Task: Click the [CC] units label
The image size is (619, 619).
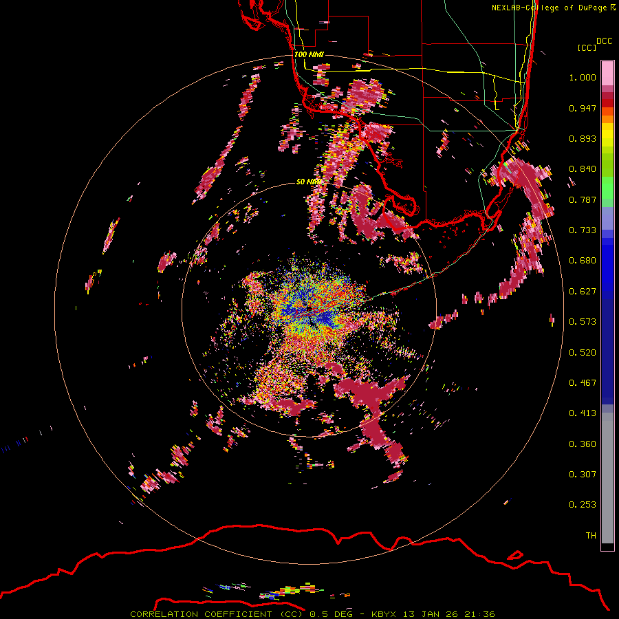Action: coord(587,47)
